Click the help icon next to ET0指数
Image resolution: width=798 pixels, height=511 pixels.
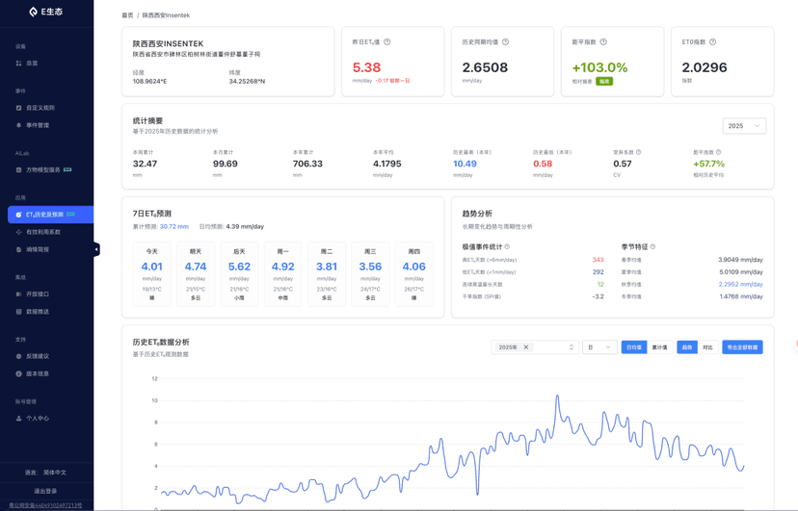[712, 42]
